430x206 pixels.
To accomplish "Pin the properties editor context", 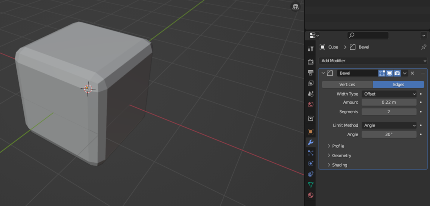I will point(424,47).
